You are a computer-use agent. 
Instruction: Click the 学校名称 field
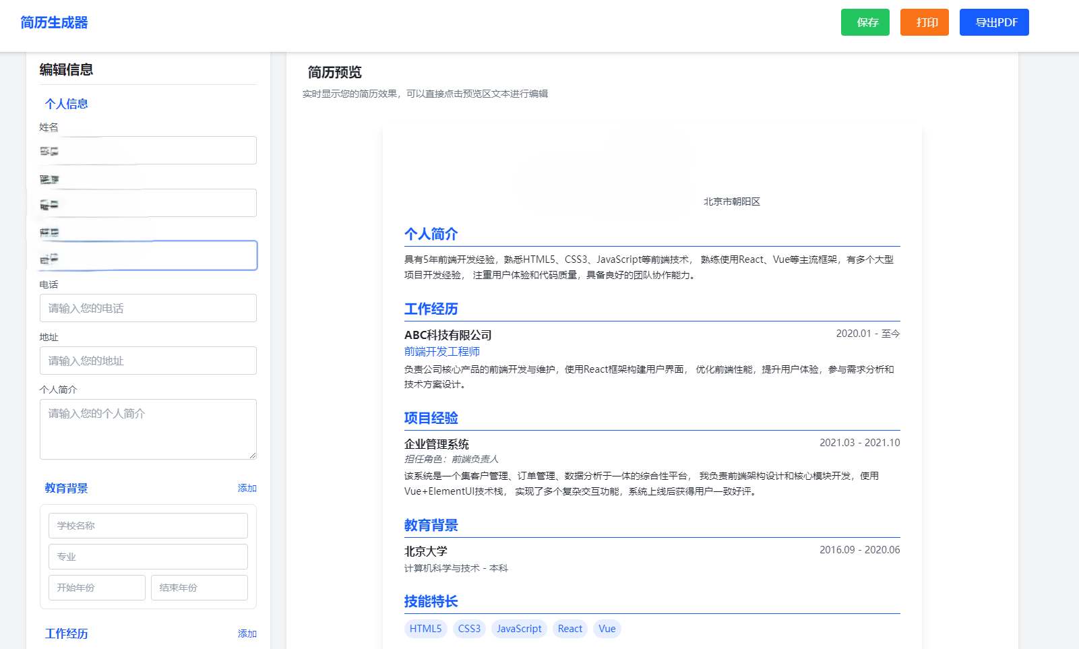click(x=148, y=526)
